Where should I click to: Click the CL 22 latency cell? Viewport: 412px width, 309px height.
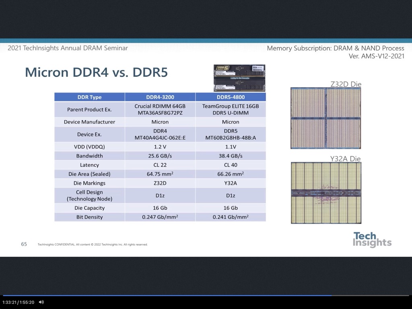point(160,165)
